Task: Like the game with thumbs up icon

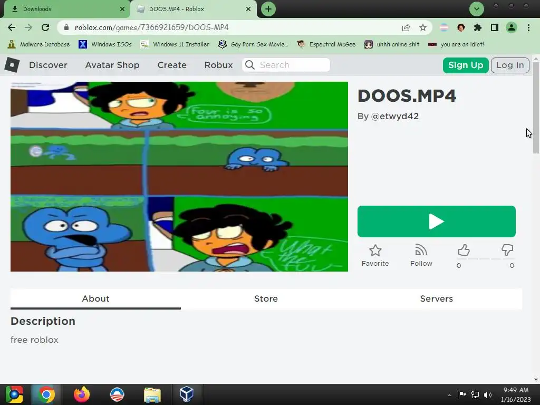Action: tap(464, 250)
